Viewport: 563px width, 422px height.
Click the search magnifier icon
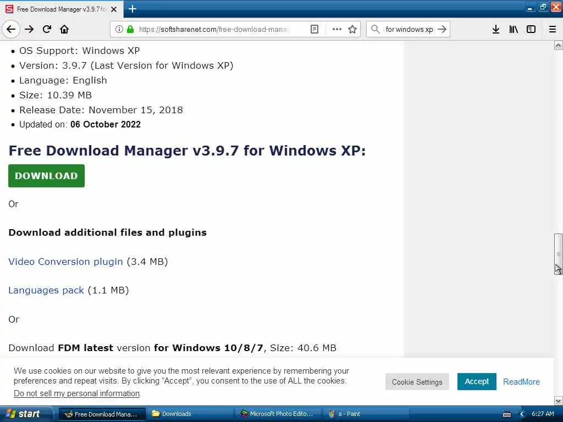click(375, 29)
